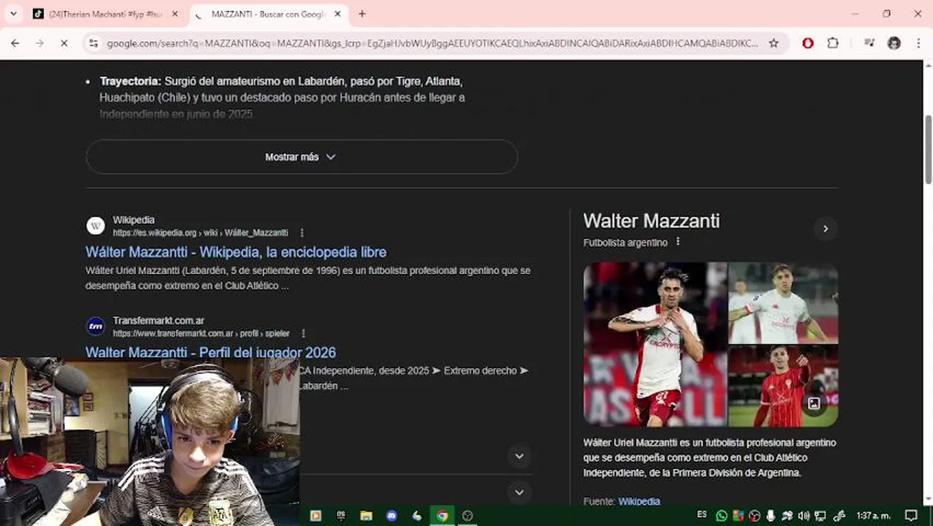Expand the second collapsed question chevron
Image resolution: width=933 pixels, height=526 pixels.
coord(519,492)
